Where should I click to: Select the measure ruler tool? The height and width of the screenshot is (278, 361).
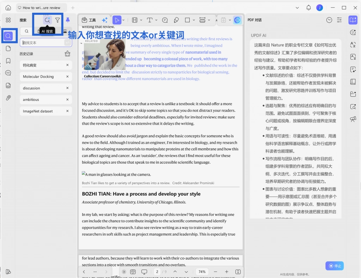click(x=202, y=20)
